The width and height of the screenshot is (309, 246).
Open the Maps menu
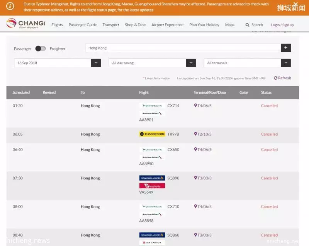230,25
